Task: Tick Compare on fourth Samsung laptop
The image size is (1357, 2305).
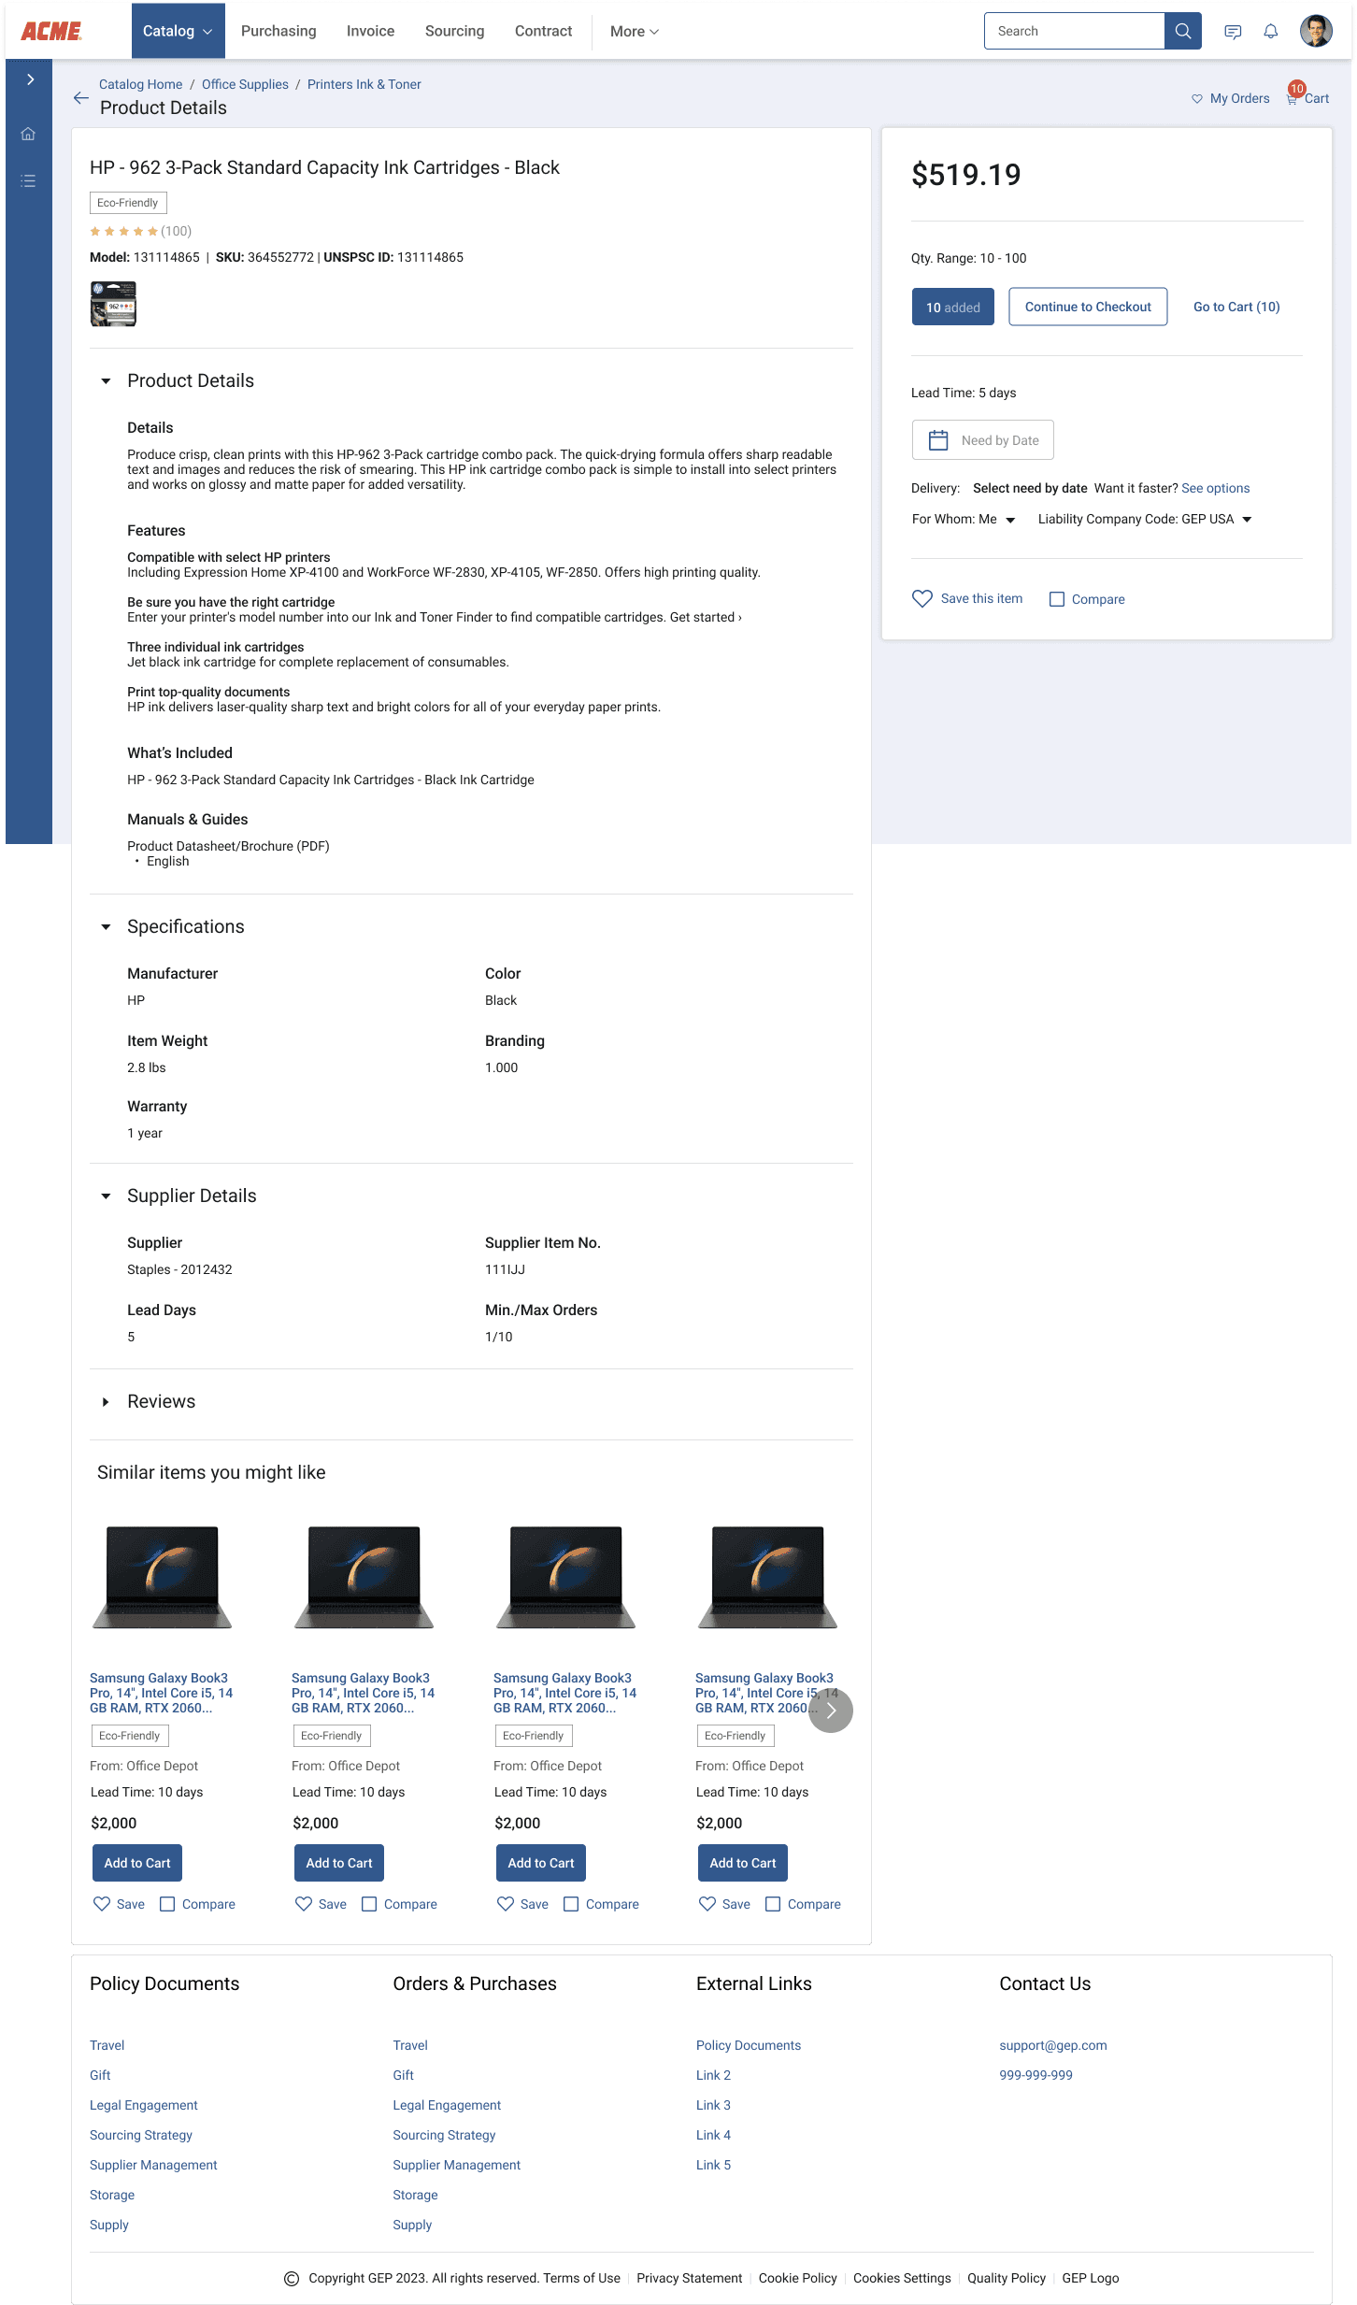Action: 773,1904
